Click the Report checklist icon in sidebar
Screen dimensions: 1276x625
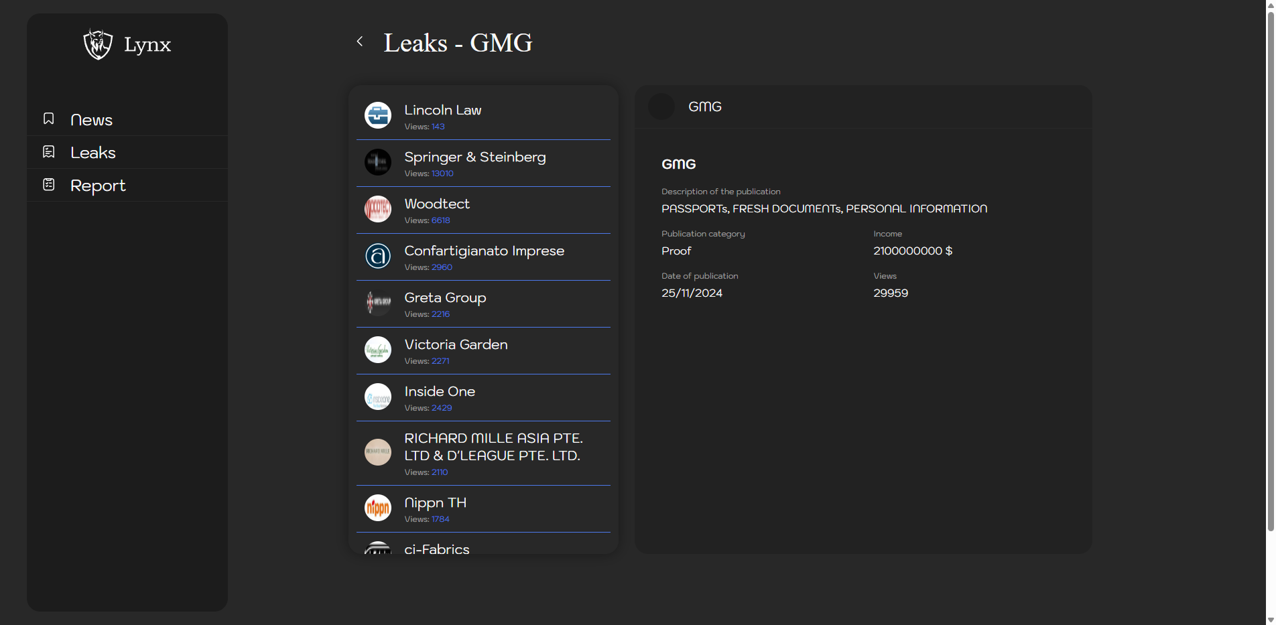tap(49, 185)
